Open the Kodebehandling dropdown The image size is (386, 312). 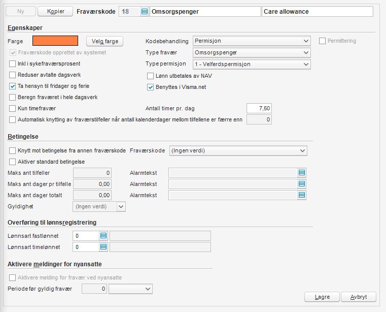click(252, 41)
